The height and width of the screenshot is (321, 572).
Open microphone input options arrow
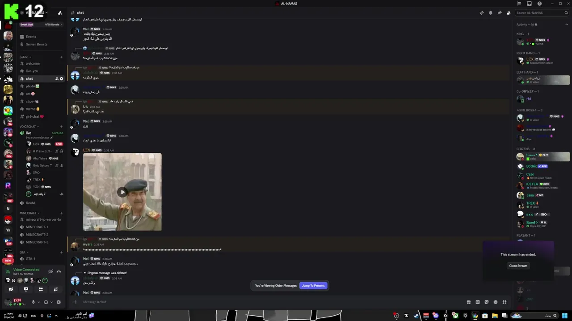38,302
